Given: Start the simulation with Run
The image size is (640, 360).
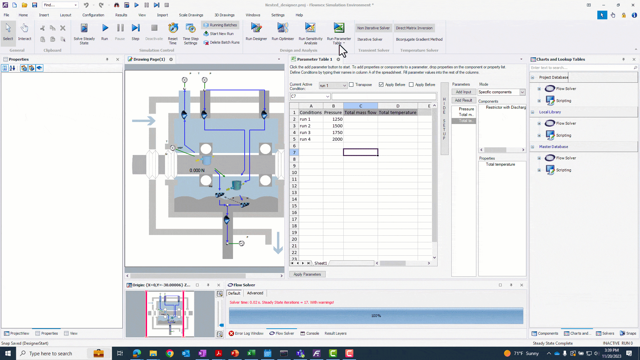Looking at the screenshot, I should [105, 28].
